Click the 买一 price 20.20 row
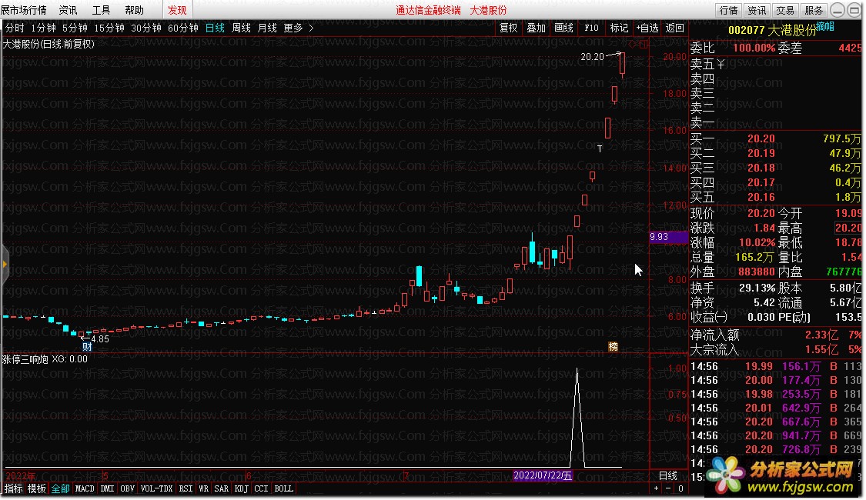866x500 pixels. tap(775, 138)
